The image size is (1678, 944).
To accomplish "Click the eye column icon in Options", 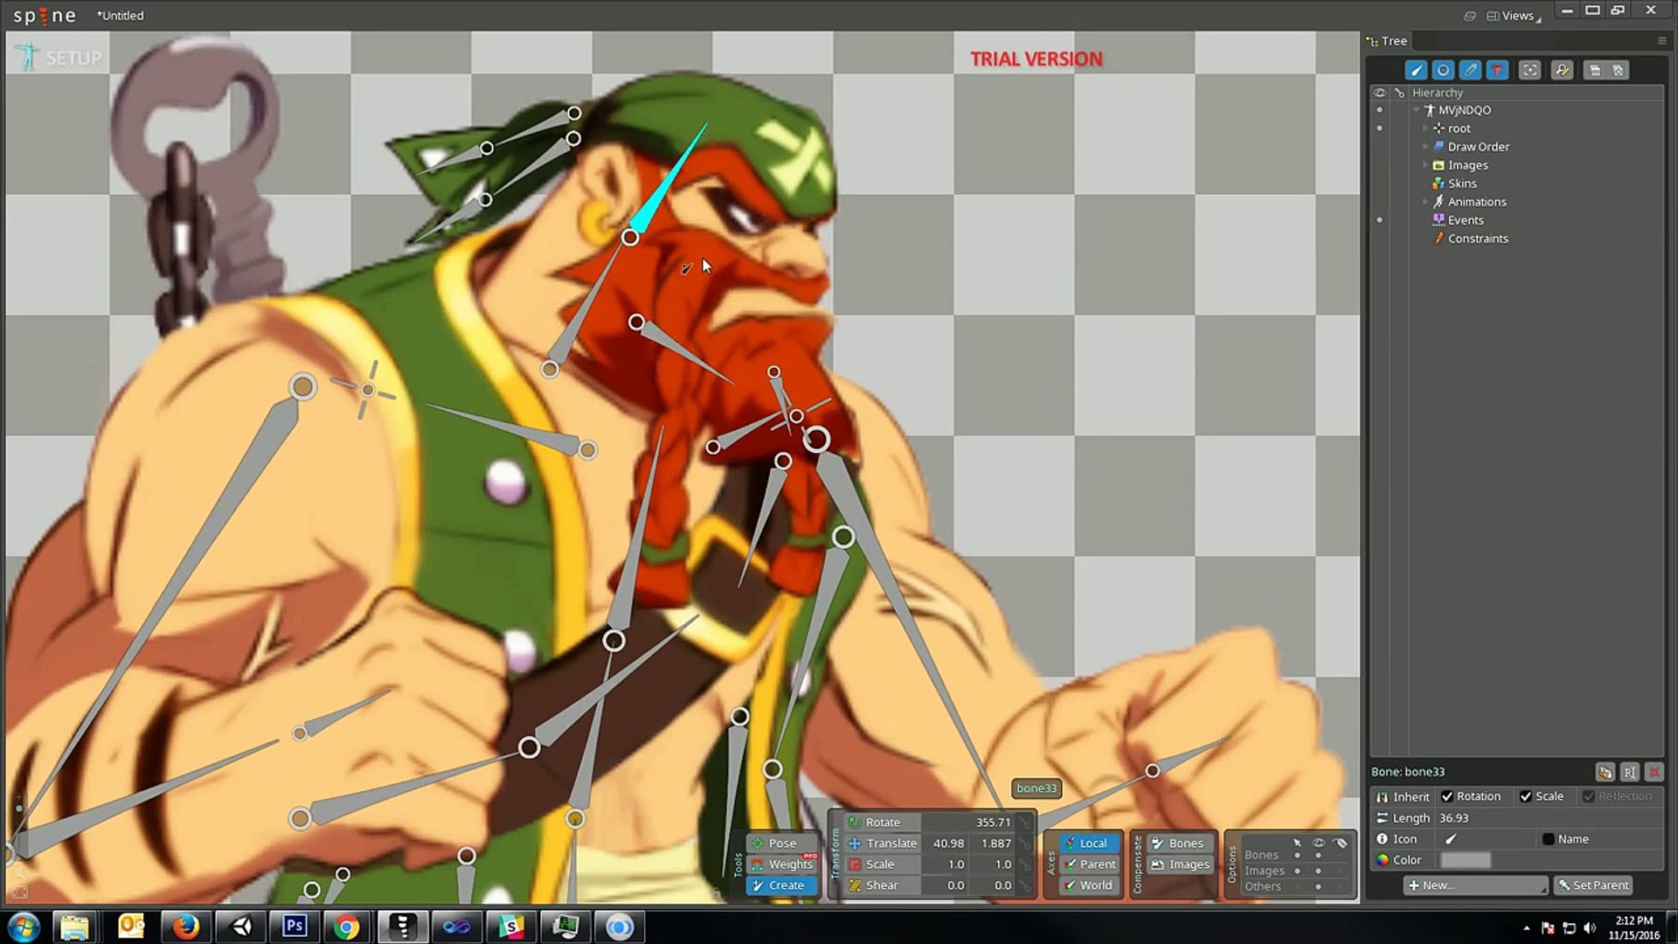I will pyautogui.click(x=1319, y=843).
